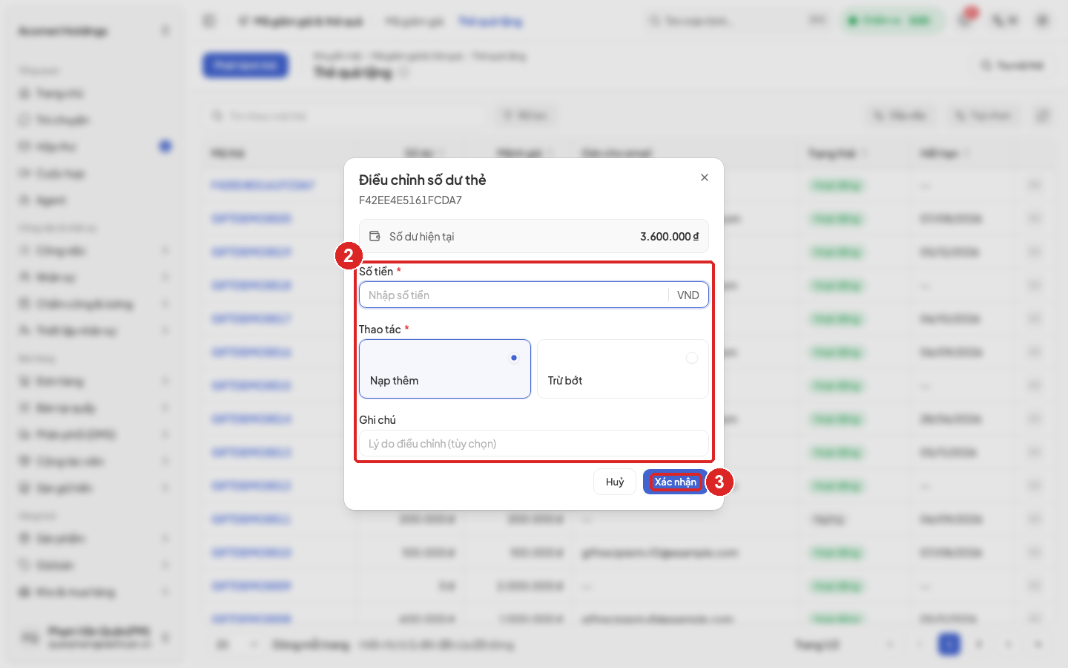Choose the Trừ bớt option
Screen dimensions: 1068x668
pyautogui.click(x=623, y=369)
